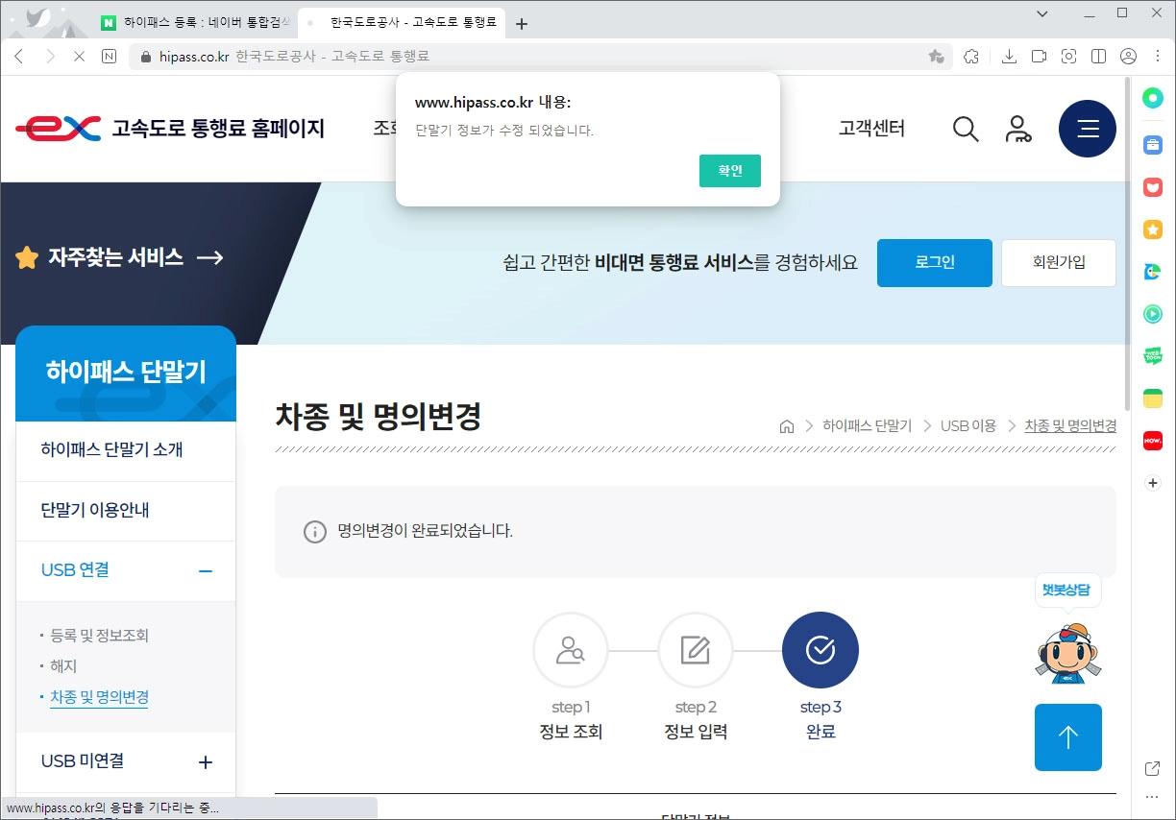Open the NOW. app icon in the sidebar
The width and height of the screenshot is (1176, 820).
[1152, 440]
